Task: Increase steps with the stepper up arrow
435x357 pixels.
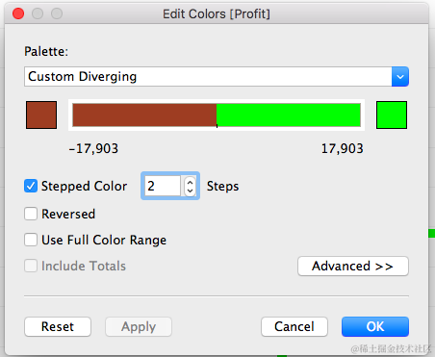Action: [x=190, y=182]
